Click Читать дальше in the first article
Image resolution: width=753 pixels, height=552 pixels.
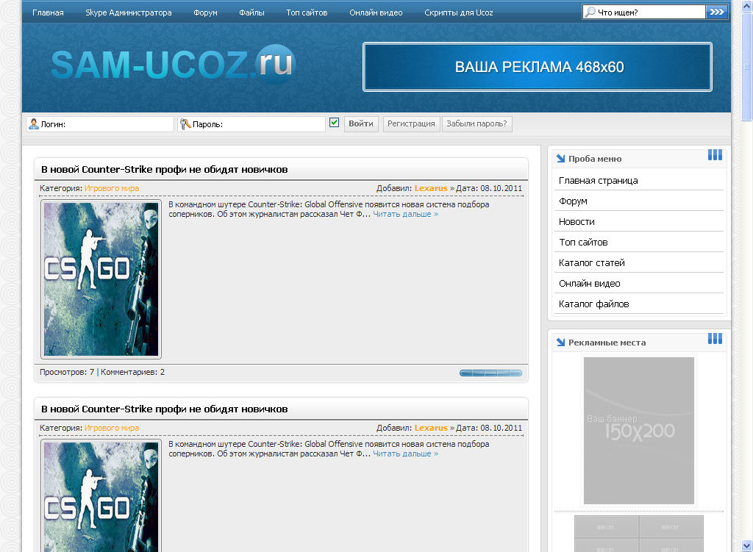tap(405, 214)
